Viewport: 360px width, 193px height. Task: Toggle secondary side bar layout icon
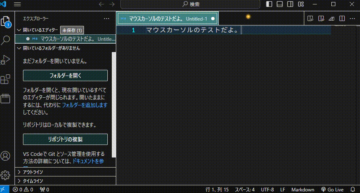[x=290, y=4]
